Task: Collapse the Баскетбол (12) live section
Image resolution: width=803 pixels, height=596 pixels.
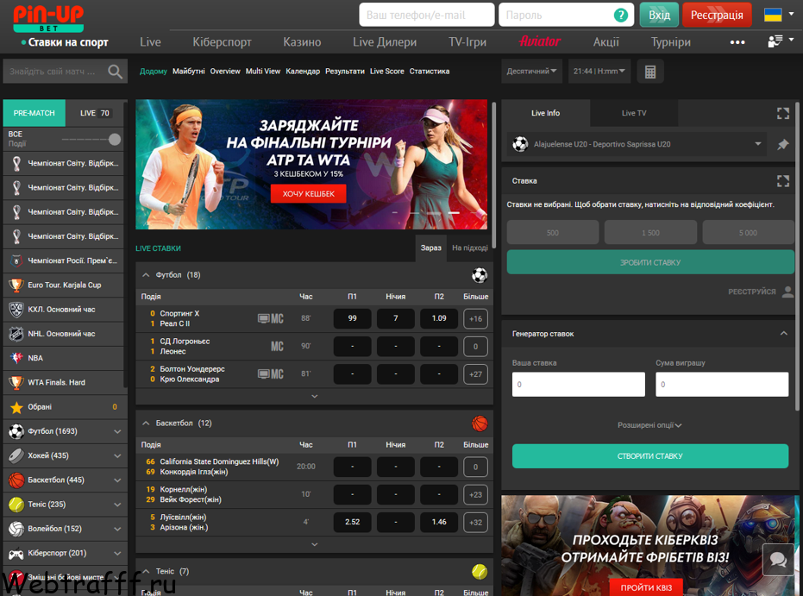Action: point(146,423)
